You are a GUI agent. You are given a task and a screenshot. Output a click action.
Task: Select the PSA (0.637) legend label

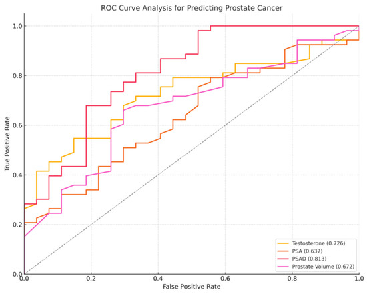307,251
